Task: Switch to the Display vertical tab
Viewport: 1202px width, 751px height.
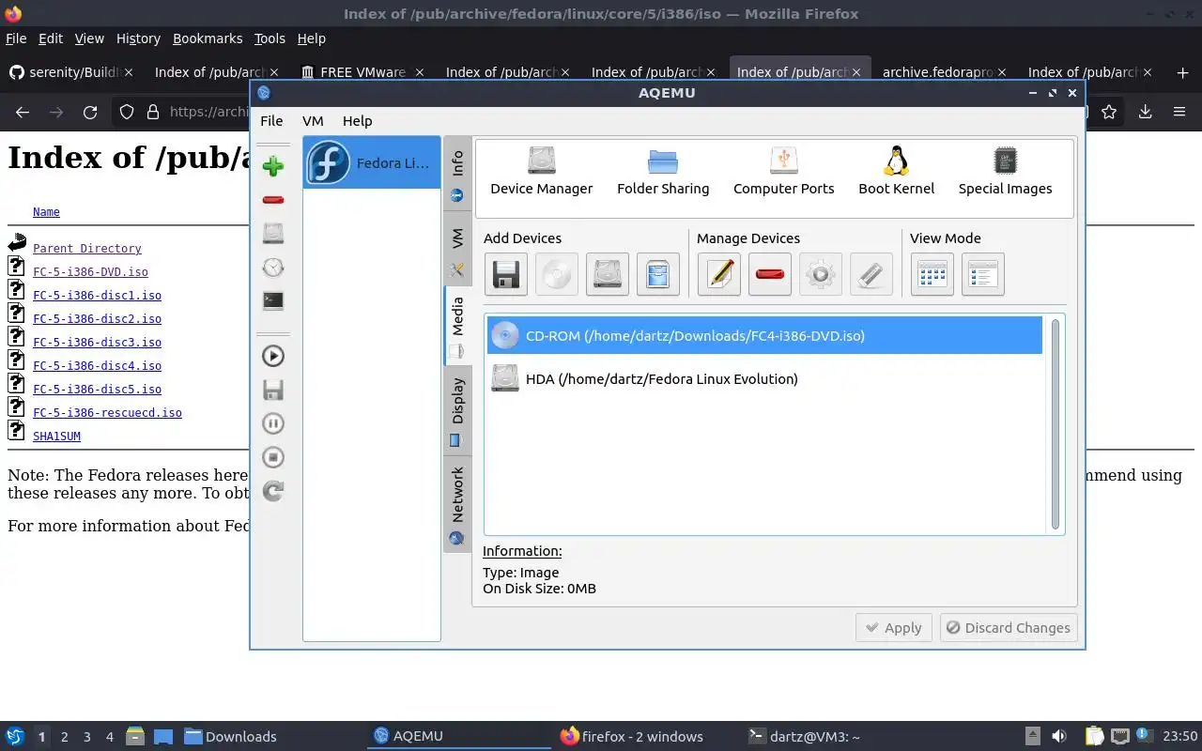Action: tap(457, 410)
